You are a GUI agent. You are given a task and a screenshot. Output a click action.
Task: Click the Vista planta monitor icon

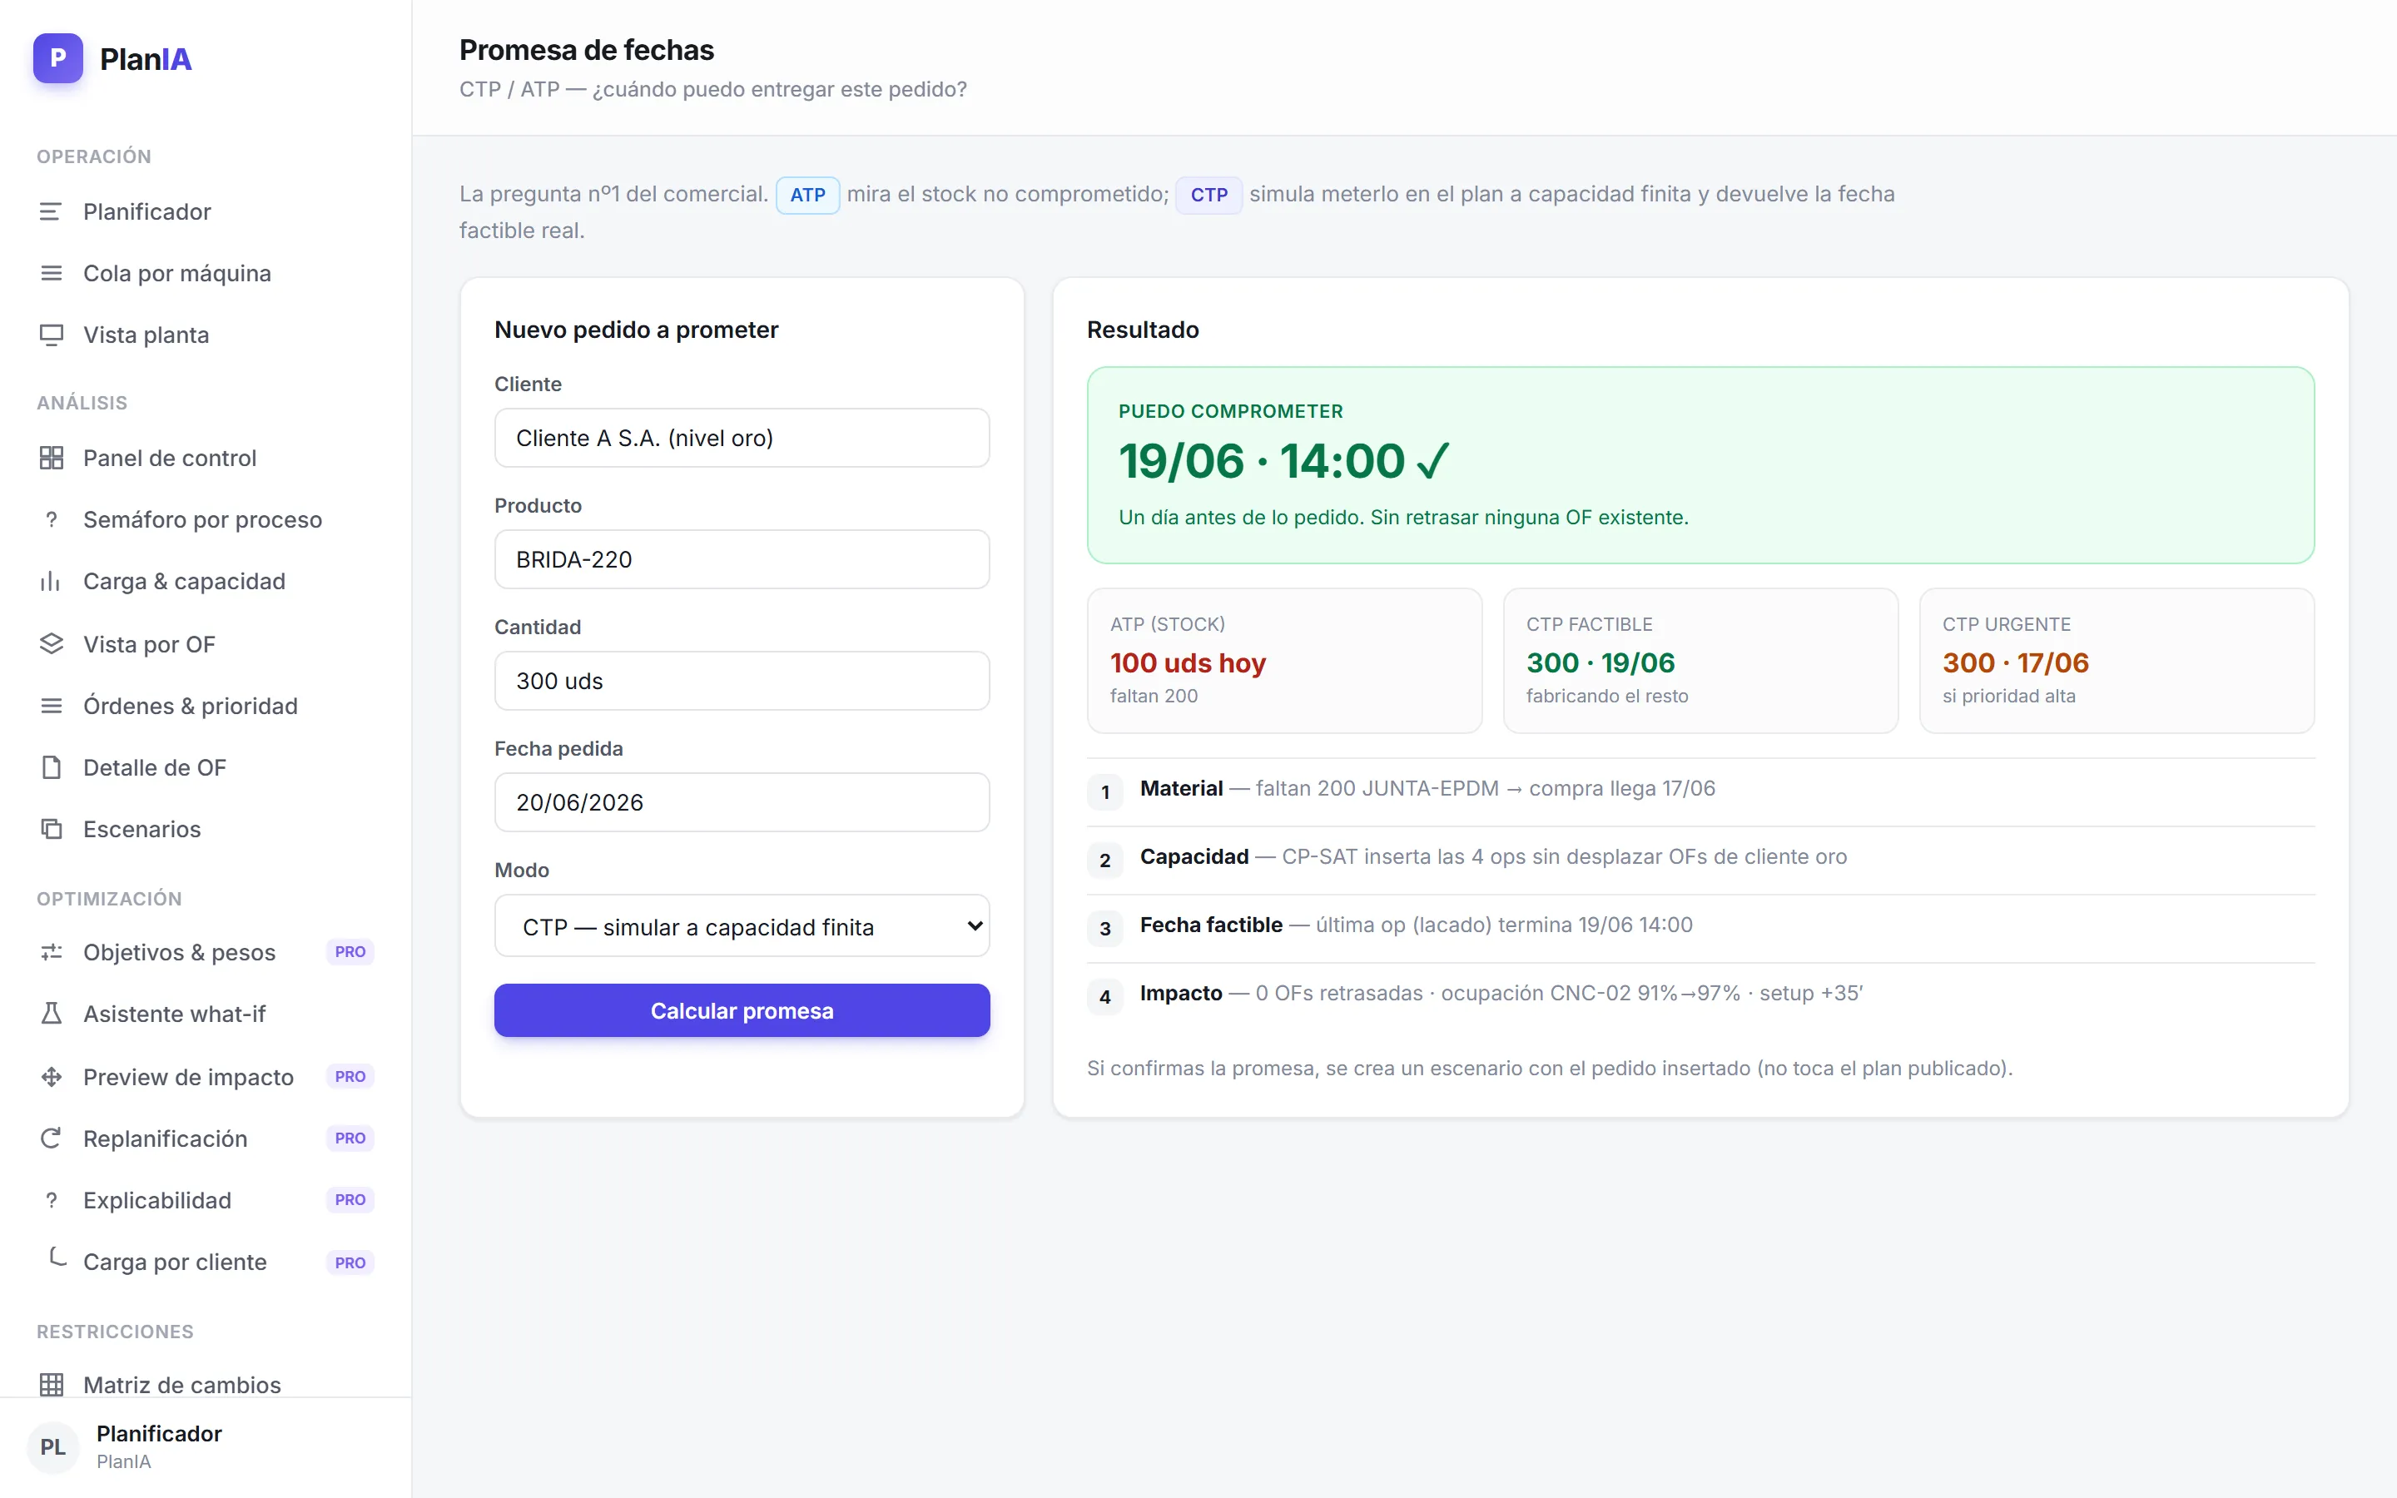[x=51, y=335]
